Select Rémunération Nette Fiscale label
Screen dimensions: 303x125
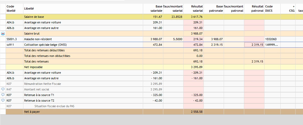[43, 84]
